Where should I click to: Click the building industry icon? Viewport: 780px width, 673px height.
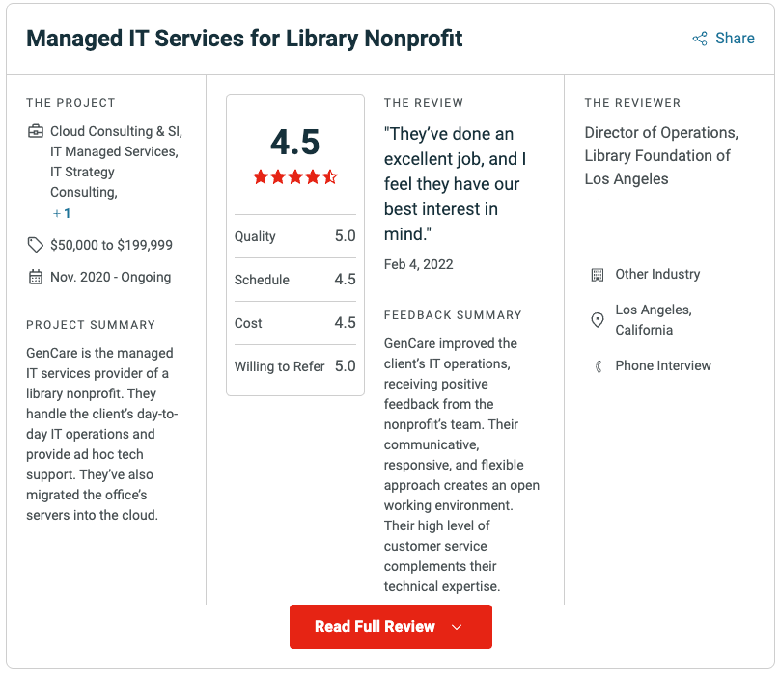tap(598, 275)
